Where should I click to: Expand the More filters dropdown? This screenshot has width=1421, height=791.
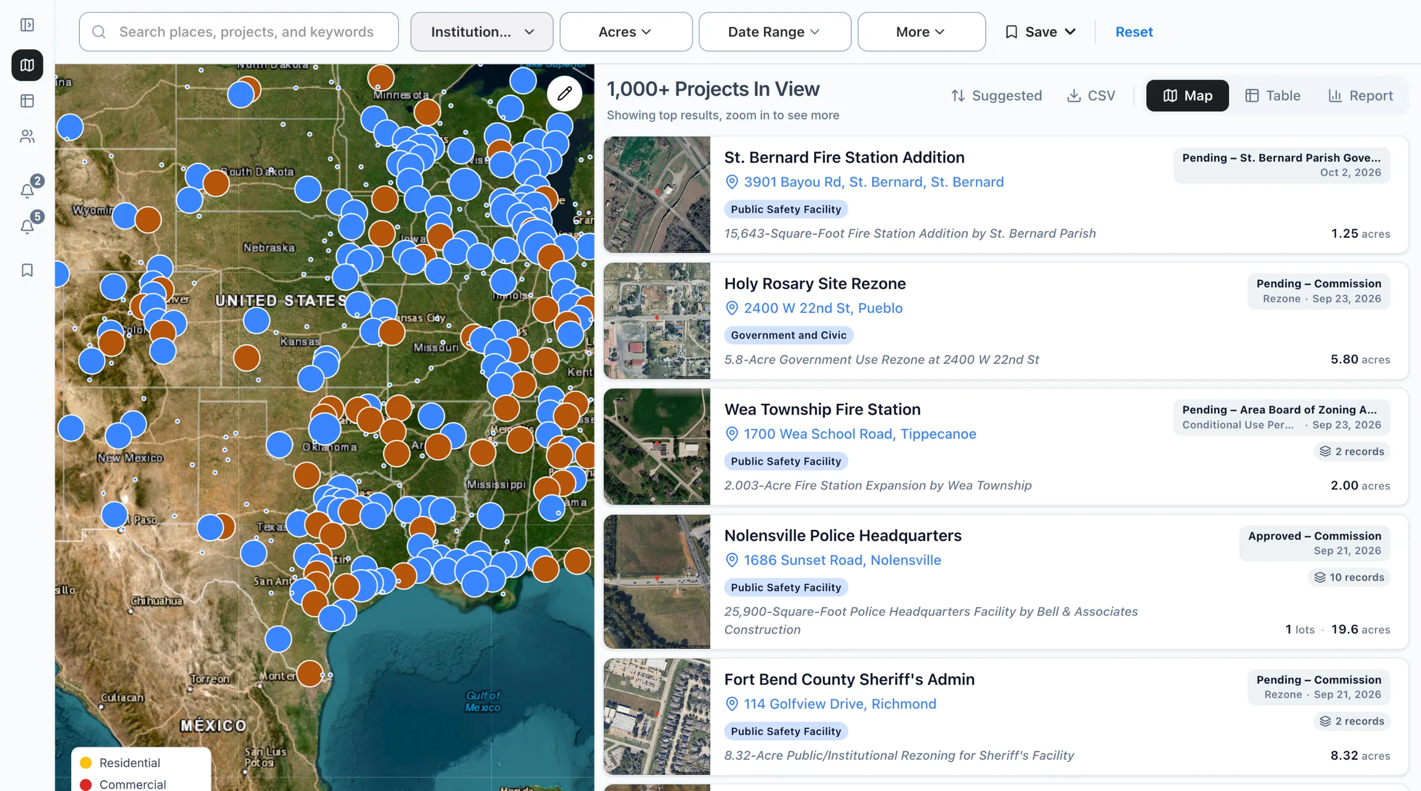921,32
